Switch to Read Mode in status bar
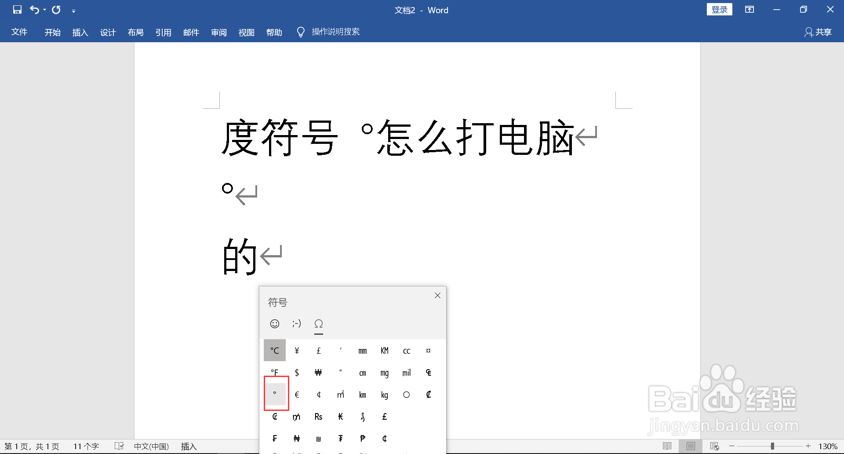The height and width of the screenshot is (454, 844). [x=666, y=446]
